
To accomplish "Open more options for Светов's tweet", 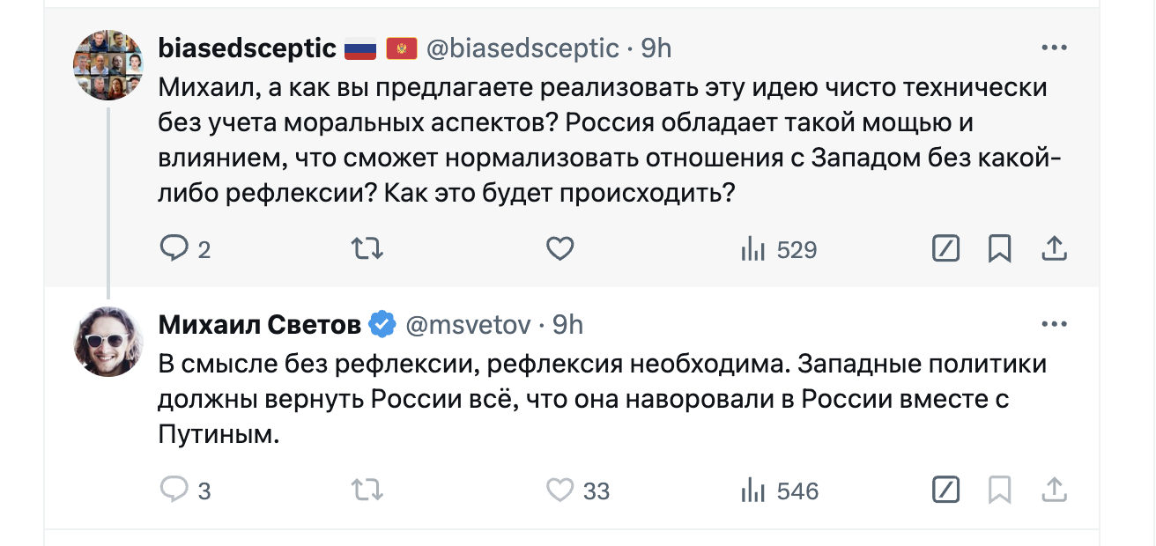I will coord(1054,324).
